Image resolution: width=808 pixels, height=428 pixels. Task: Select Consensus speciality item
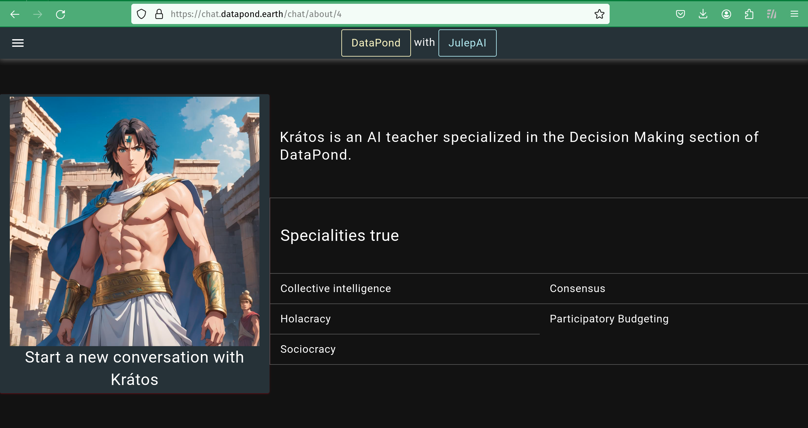(577, 289)
